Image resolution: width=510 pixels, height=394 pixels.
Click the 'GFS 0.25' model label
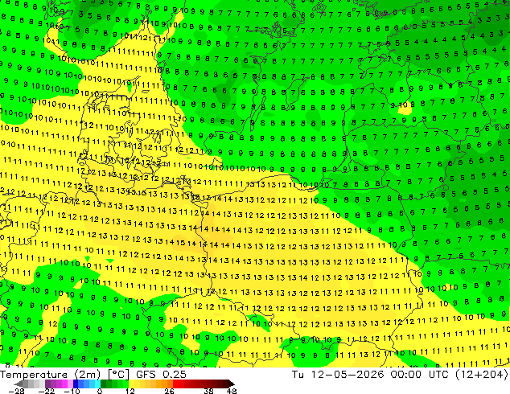(x=161, y=375)
